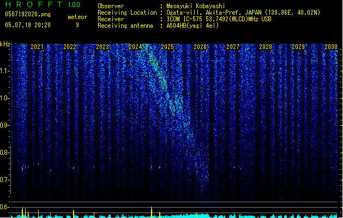
Task: Click the 1.1 kHz axis label
Action: pyautogui.click(x=4, y=71)
